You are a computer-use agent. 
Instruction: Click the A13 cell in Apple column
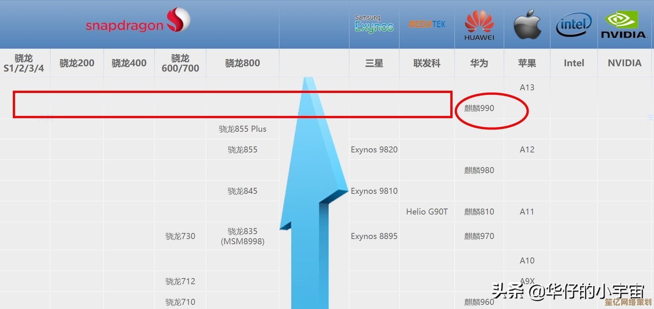tap(527, 87)
